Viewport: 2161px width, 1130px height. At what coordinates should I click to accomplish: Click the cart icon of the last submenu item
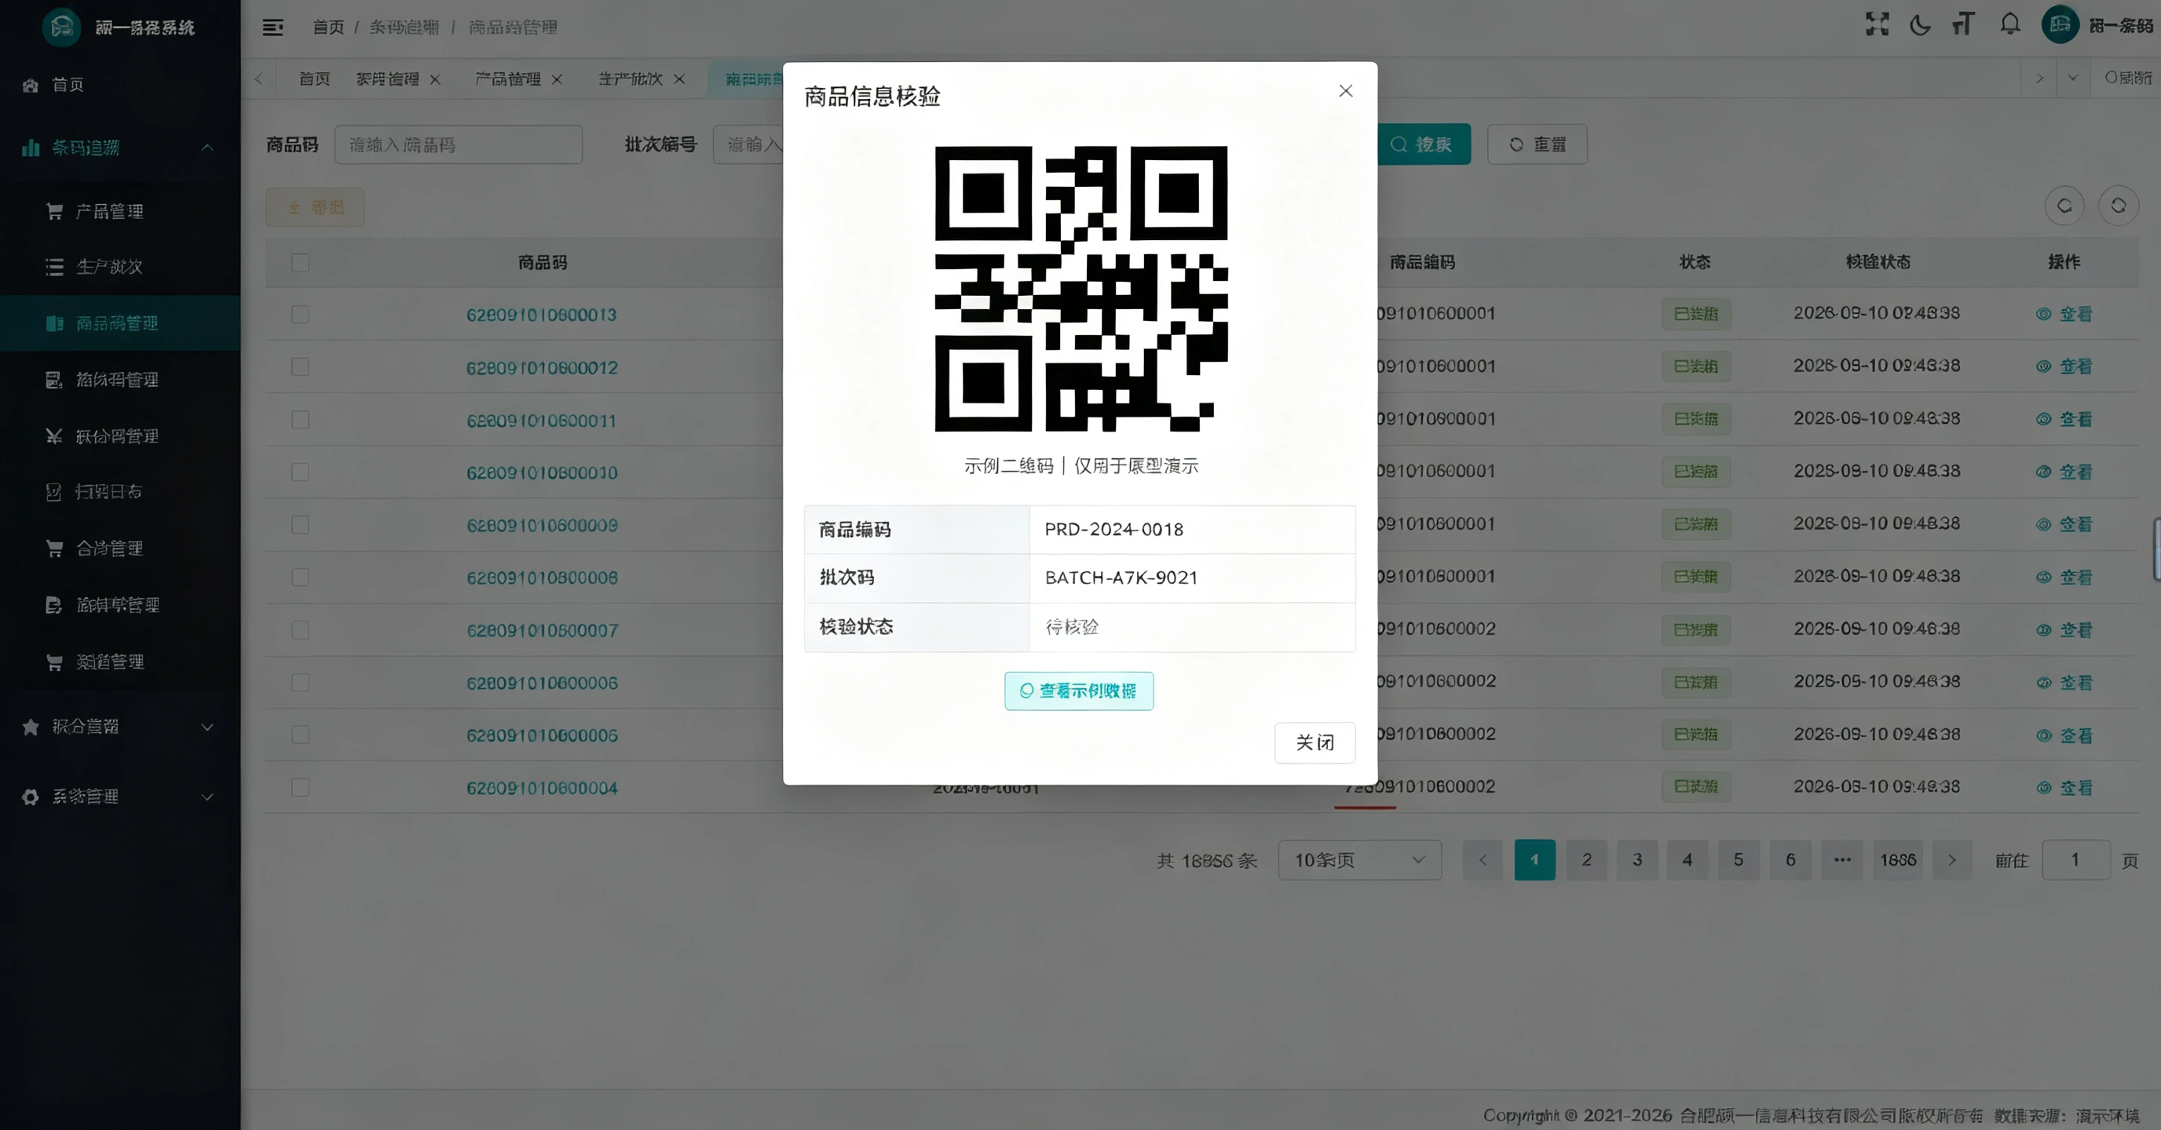pyautogui.click(x=54, y=662)
